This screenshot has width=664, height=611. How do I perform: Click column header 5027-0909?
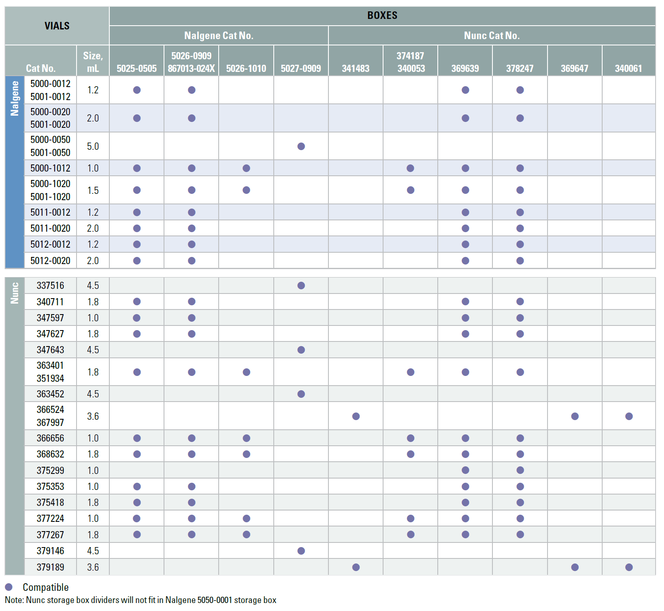point(301,61)
